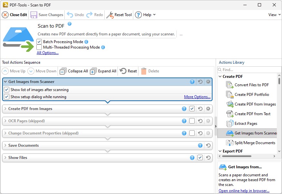
Task: Expand the Create PDF from Images action
Action: click(x=5, y=109)
